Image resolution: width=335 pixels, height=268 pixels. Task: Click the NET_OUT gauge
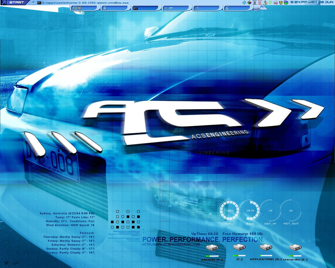point(291,211)
